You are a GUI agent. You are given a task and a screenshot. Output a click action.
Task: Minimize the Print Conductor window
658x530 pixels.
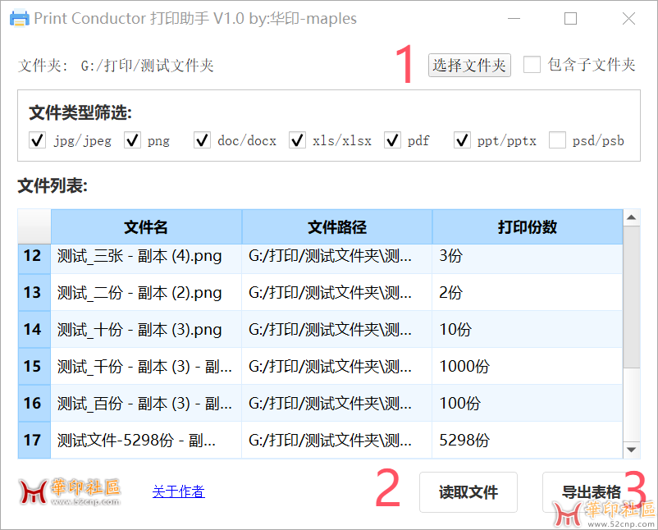[514, 18]
